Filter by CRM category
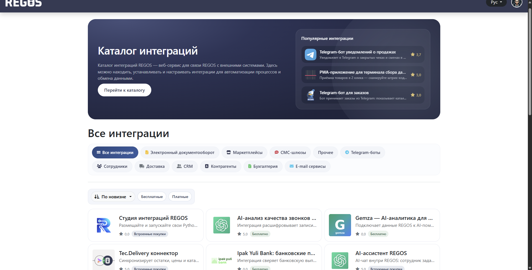This screenshot has width=532, height=270. point(185,166)
